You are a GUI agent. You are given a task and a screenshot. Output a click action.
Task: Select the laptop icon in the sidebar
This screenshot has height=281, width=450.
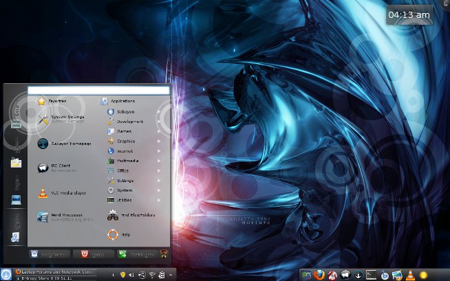click(x=16, y=199)
